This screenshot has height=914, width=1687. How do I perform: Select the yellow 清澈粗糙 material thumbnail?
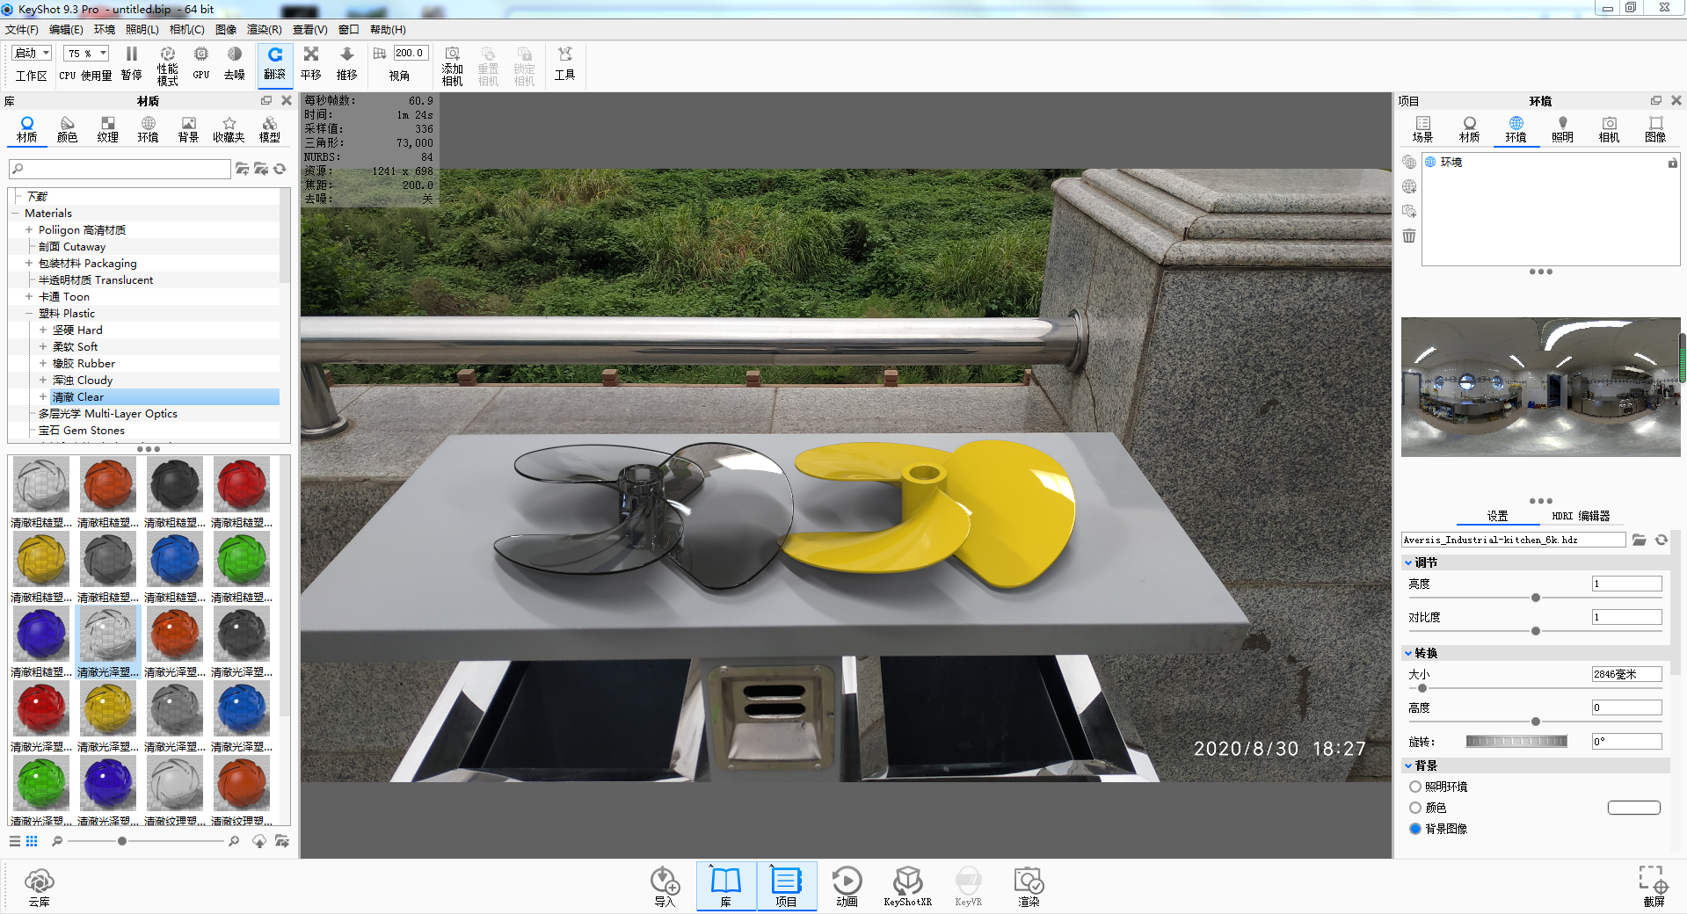[41, 560]
